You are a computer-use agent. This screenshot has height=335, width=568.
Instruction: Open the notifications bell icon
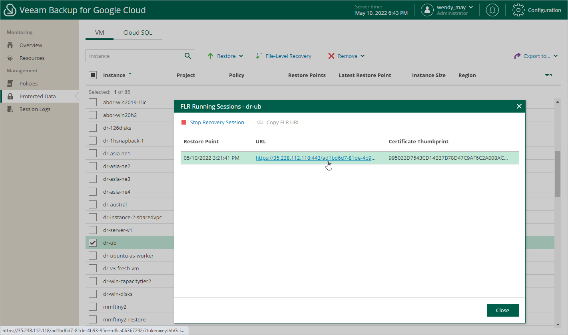pyautogui.click(x=492, y=10)
